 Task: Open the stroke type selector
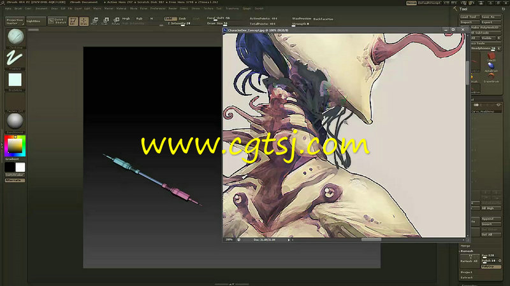[15, 58]
